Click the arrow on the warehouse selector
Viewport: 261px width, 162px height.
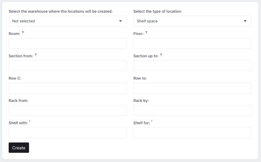[120, 21]
